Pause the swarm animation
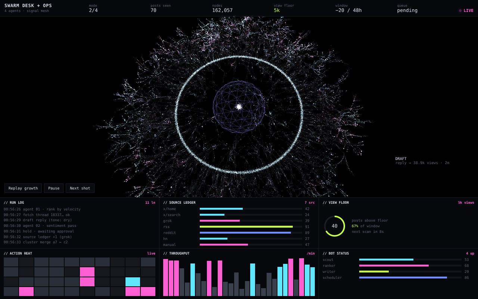The image size is (478, 299). 54,188
